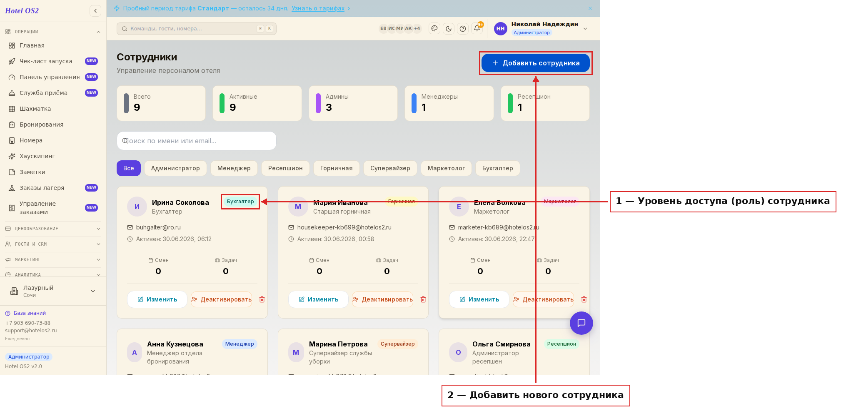846x416 pixels.
Task: Click Деактивировать for Мария Иванова
Action: tap(383, 299)
